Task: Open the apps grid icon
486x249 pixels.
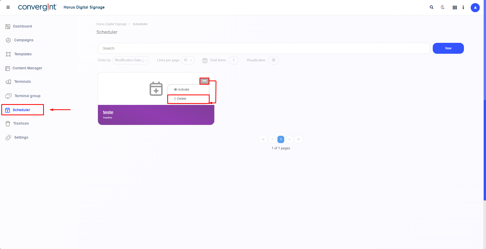Action: click(x=455, y=8)
